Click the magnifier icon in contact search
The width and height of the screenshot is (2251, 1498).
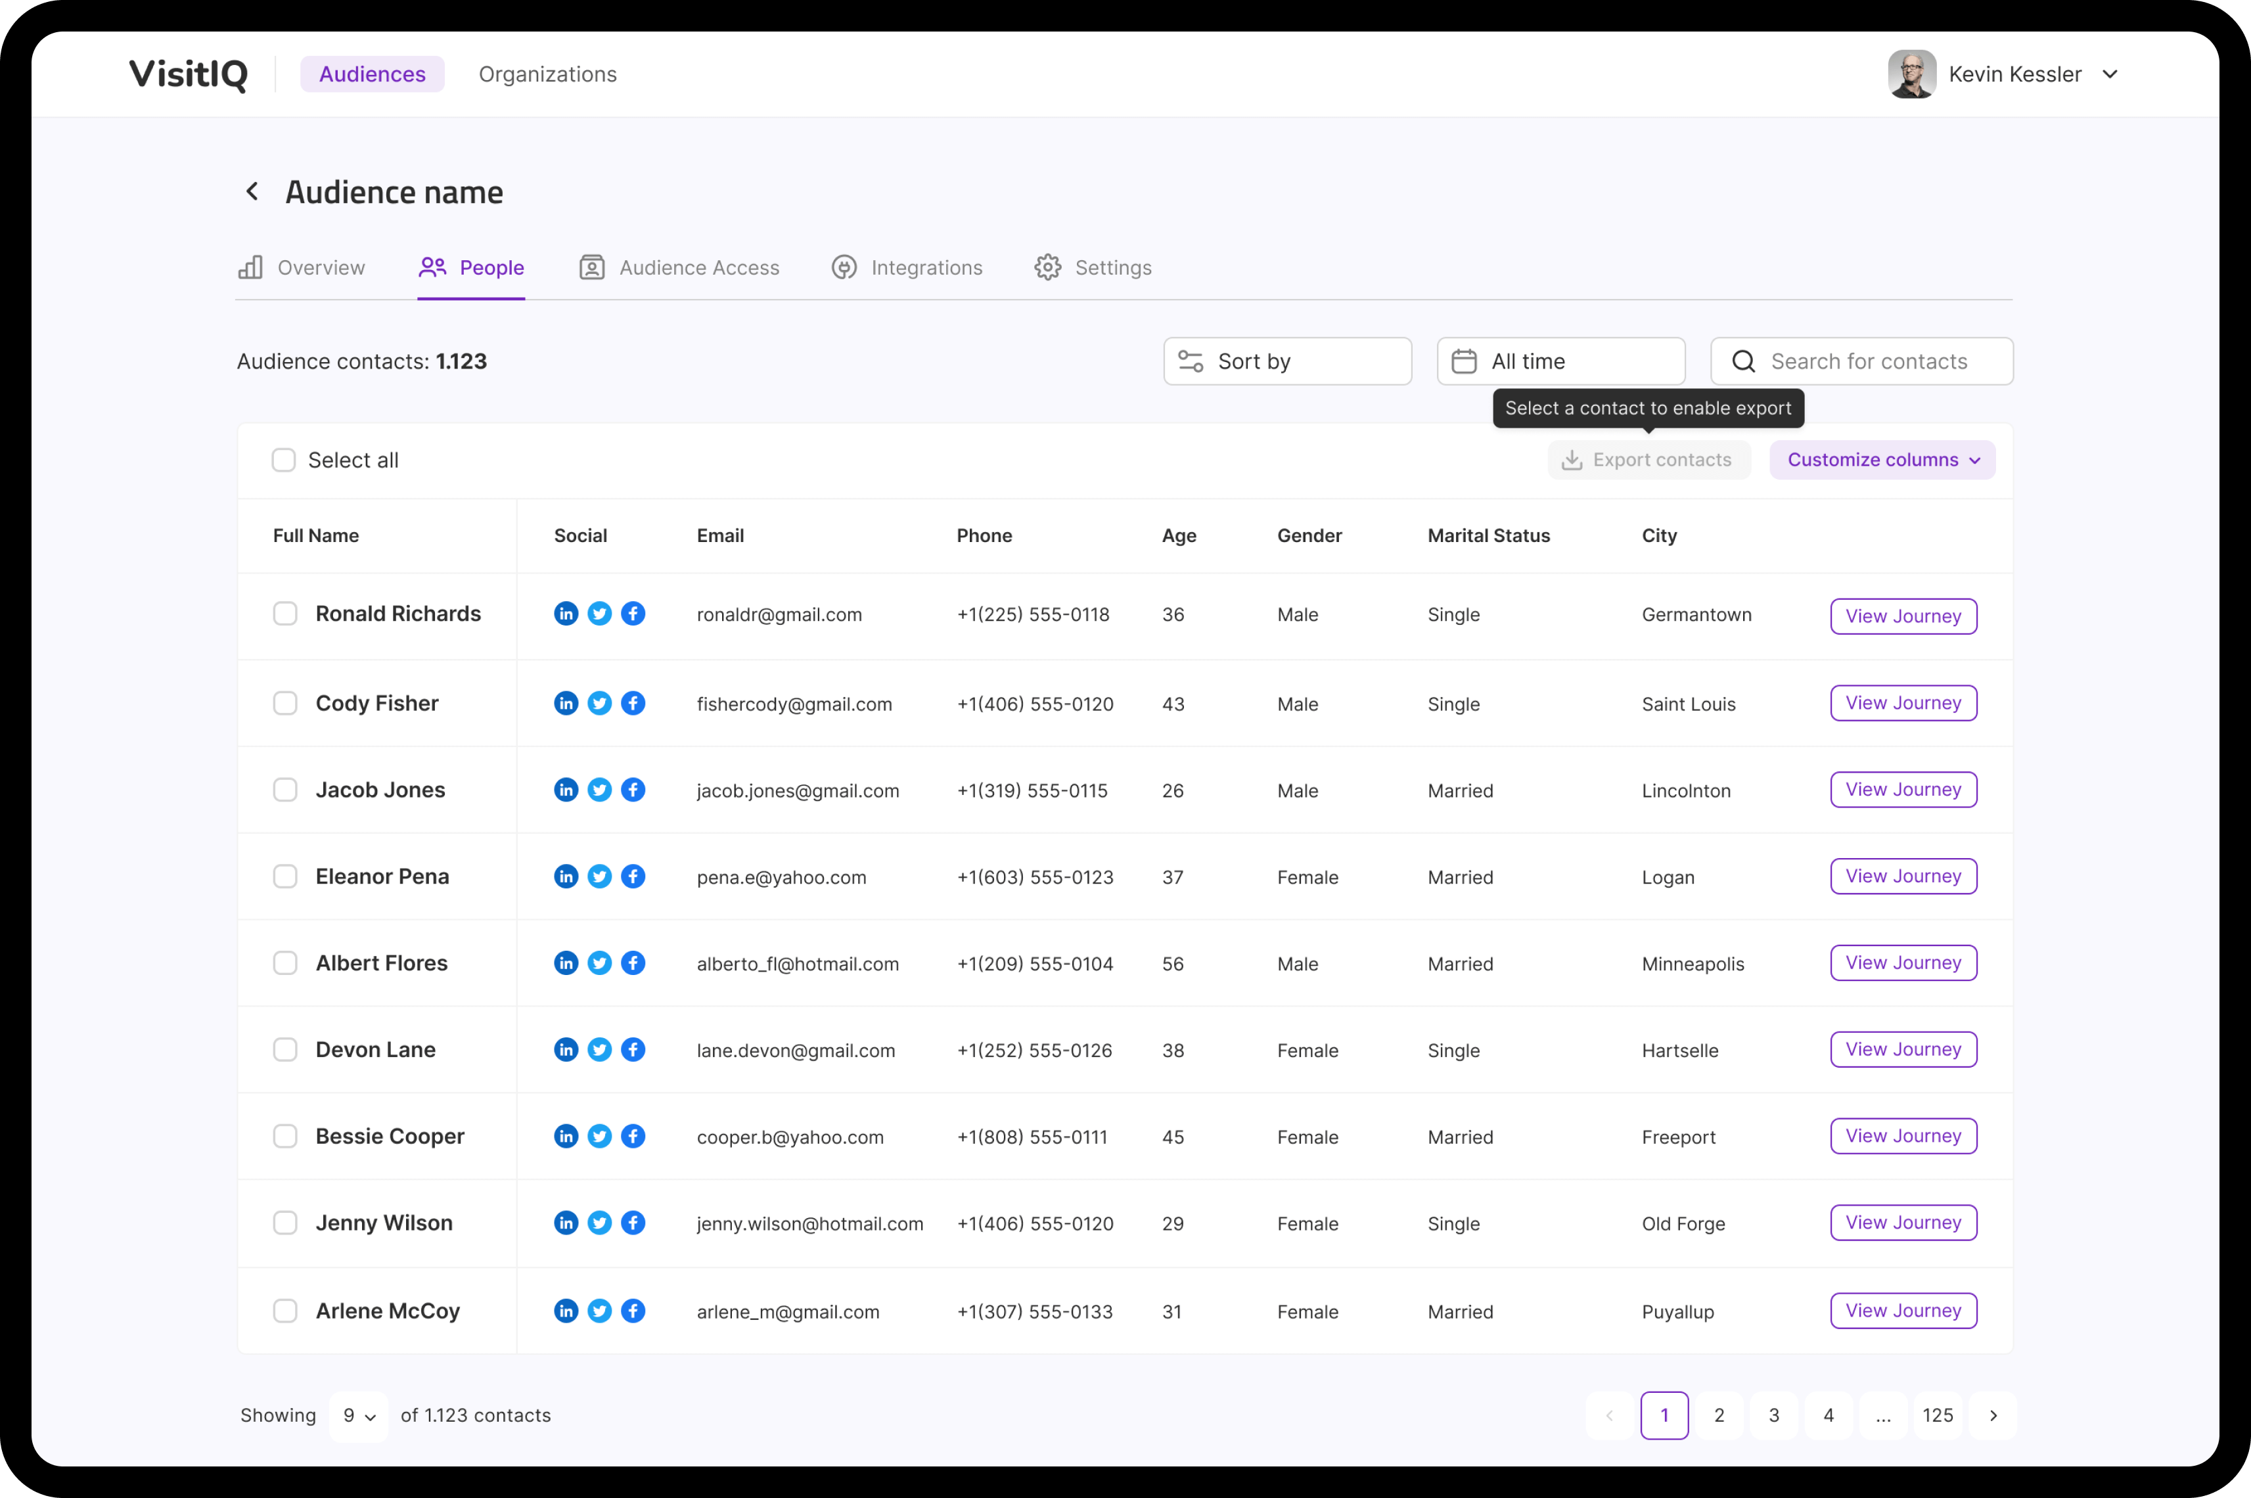pyautogui.click(x=1742, y=361)
